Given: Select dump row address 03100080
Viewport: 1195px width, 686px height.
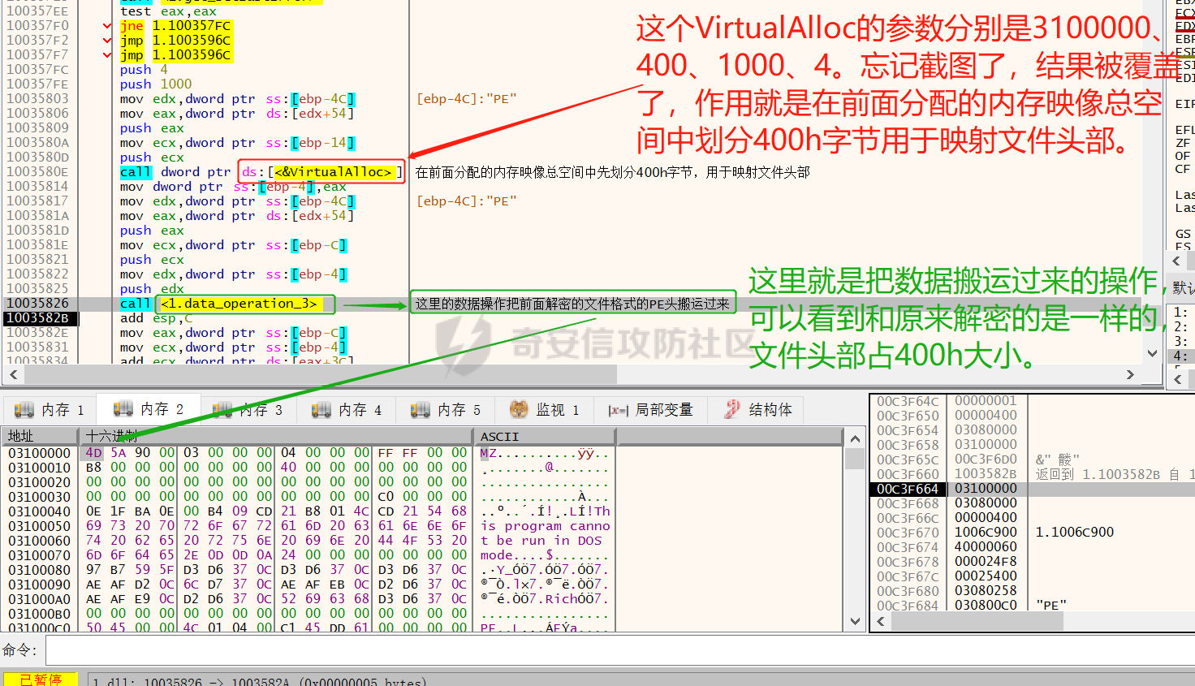Looking at the screenshot, I should 40,570.
